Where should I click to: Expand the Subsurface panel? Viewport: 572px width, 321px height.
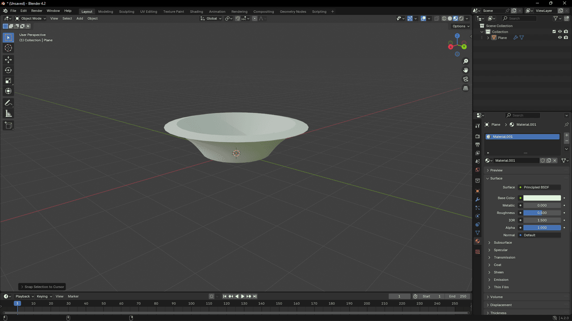tap(503, 243)
